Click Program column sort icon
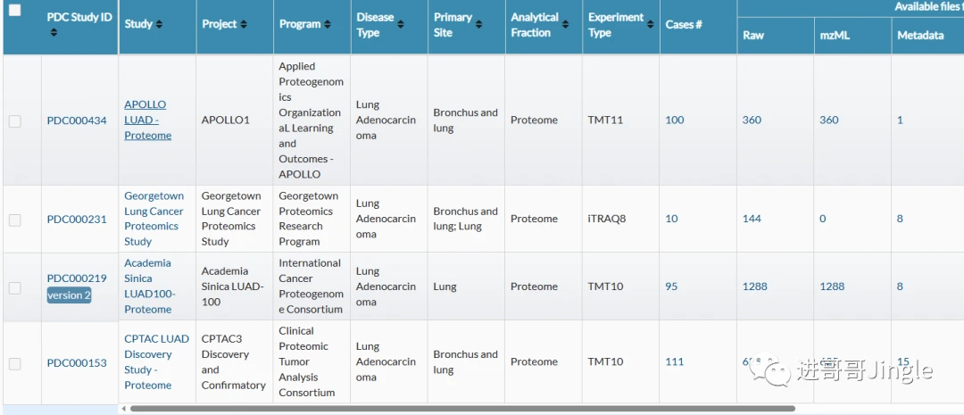This screenshot has height=415, width=964. [327, 24]
